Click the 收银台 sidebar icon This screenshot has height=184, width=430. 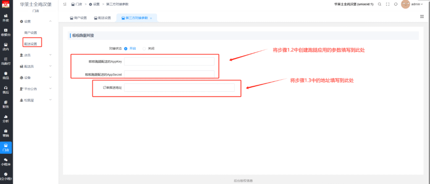pos(5,32)
